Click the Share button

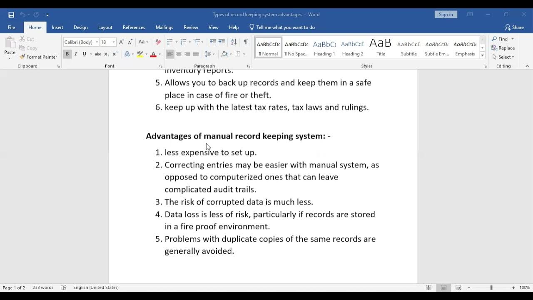514,27
